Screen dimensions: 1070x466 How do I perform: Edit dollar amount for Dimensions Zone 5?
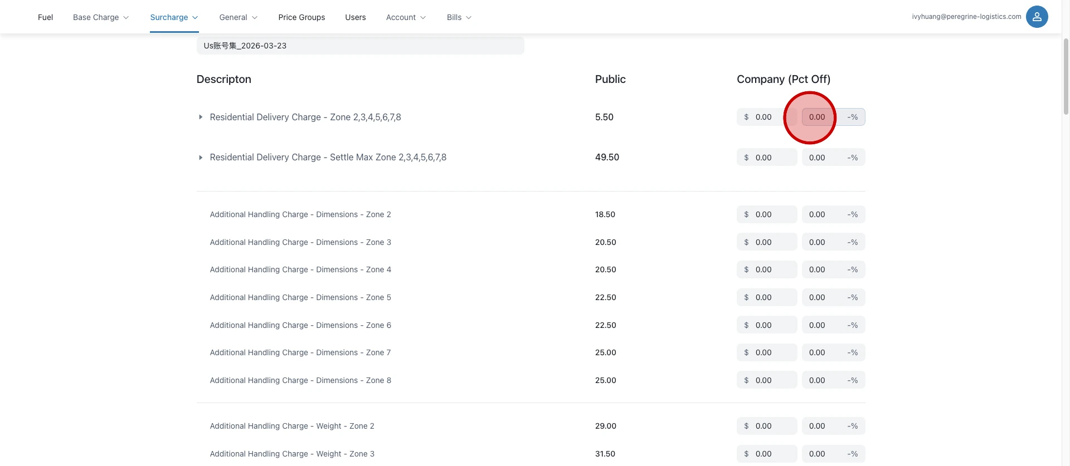(772, 297)
